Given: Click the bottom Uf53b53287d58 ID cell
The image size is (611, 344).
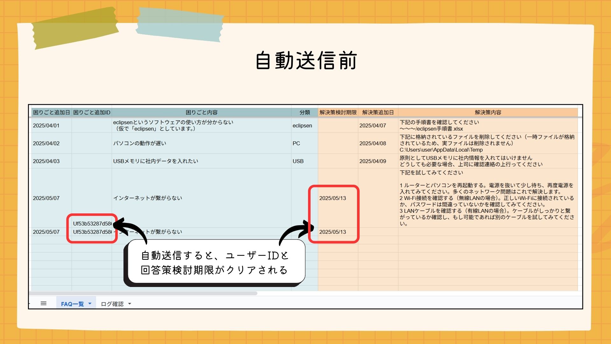Looking at the screenshot, I should (x=92, y=232).
